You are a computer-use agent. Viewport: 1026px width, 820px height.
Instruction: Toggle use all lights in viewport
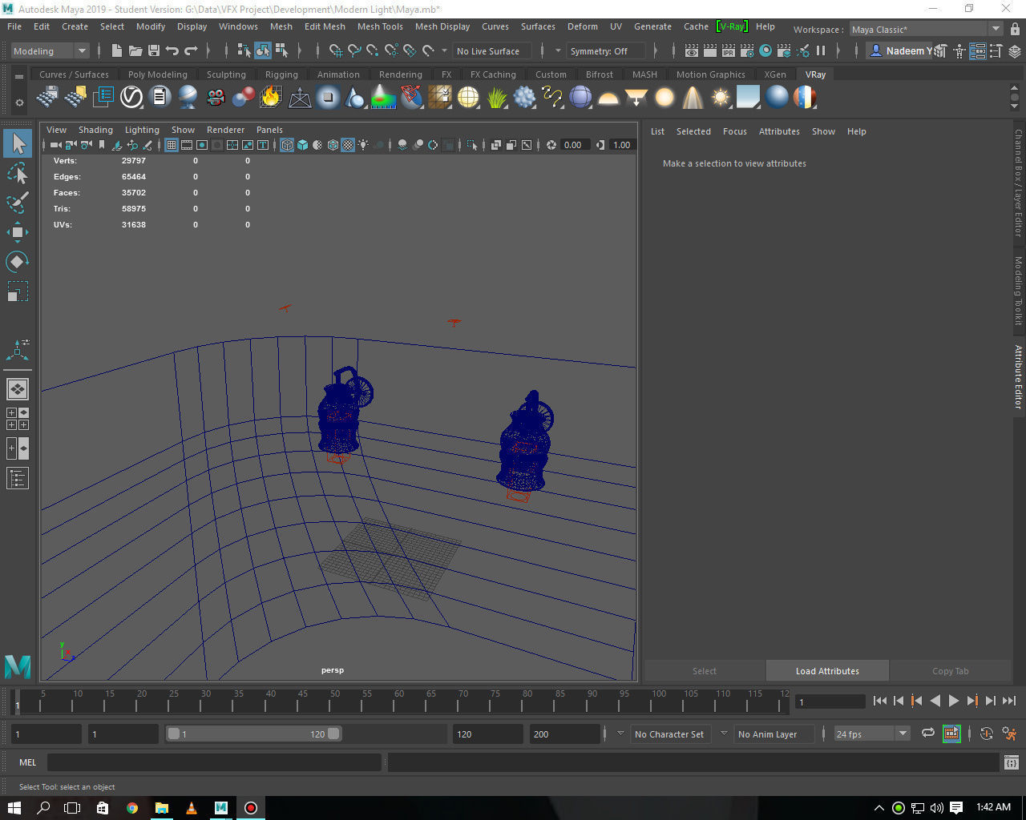click(363, 145)
